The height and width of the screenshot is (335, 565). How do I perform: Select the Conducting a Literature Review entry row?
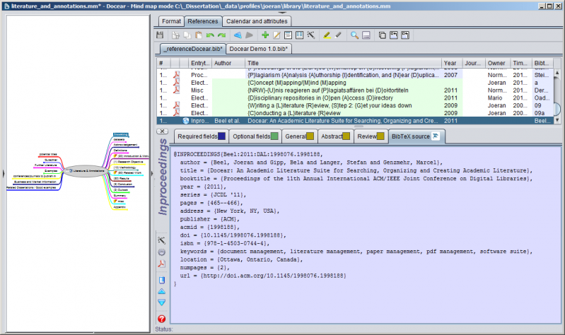click(355, 113)
